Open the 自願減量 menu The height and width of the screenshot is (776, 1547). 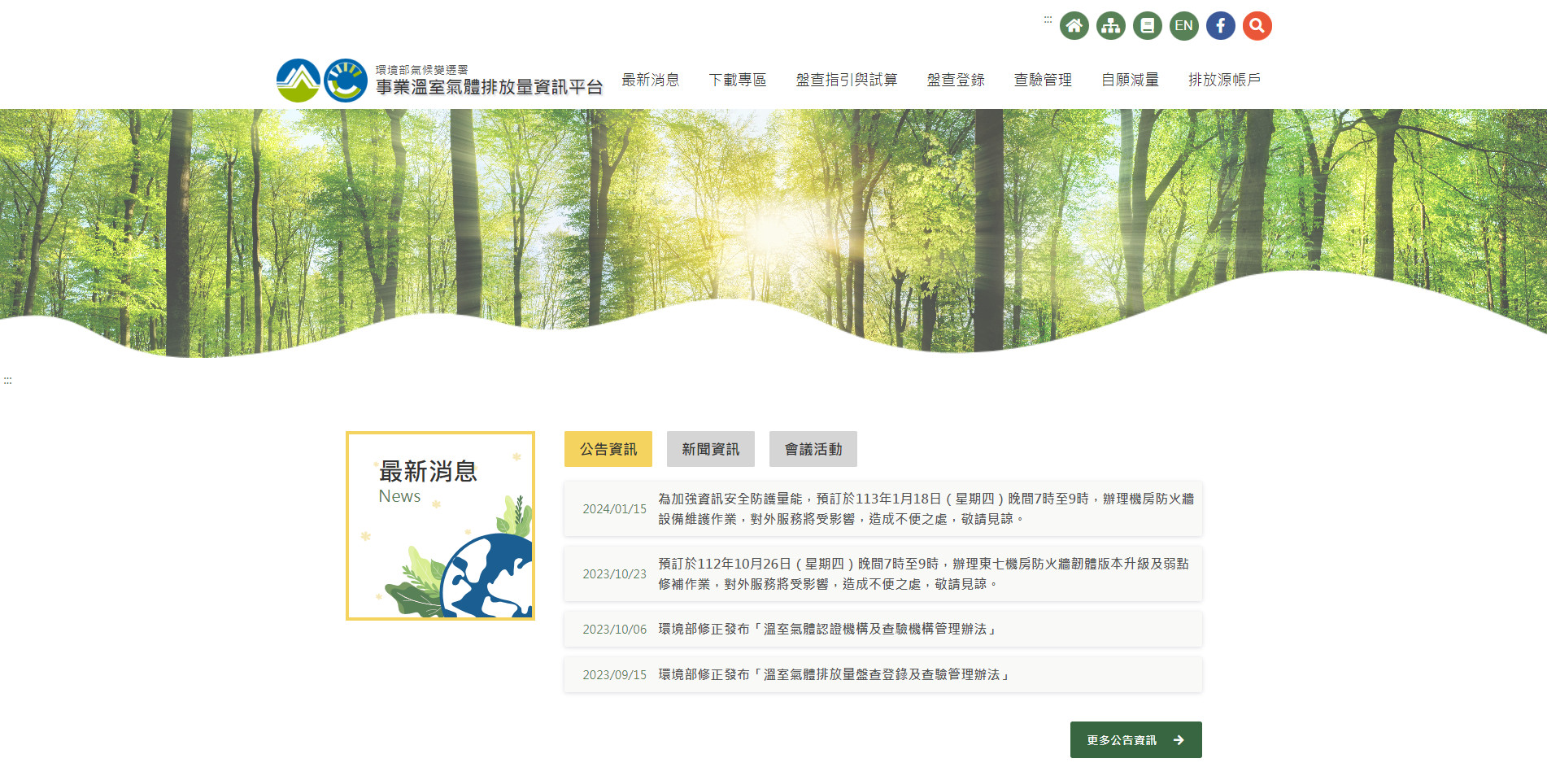coord(1130,80)
